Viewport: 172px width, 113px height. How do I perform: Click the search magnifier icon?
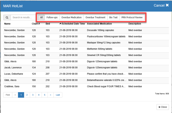7,18
